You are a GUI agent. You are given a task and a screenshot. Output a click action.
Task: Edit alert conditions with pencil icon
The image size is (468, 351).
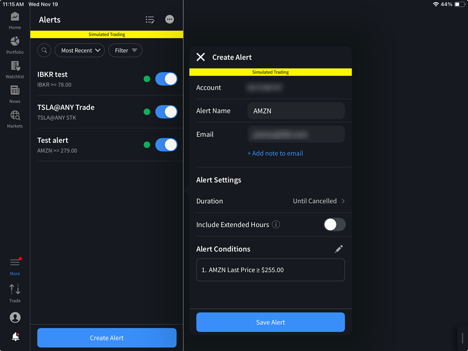339,249
